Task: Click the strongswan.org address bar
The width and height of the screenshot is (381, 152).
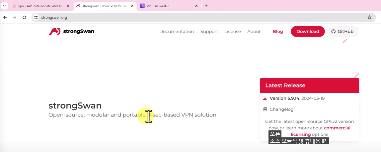Action: pyautogui.click(x=204, y=17)
